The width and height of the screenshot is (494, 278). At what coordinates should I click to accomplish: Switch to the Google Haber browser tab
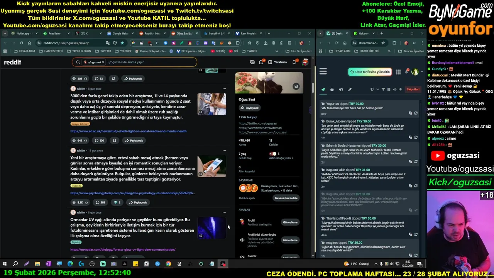point(120,34)
